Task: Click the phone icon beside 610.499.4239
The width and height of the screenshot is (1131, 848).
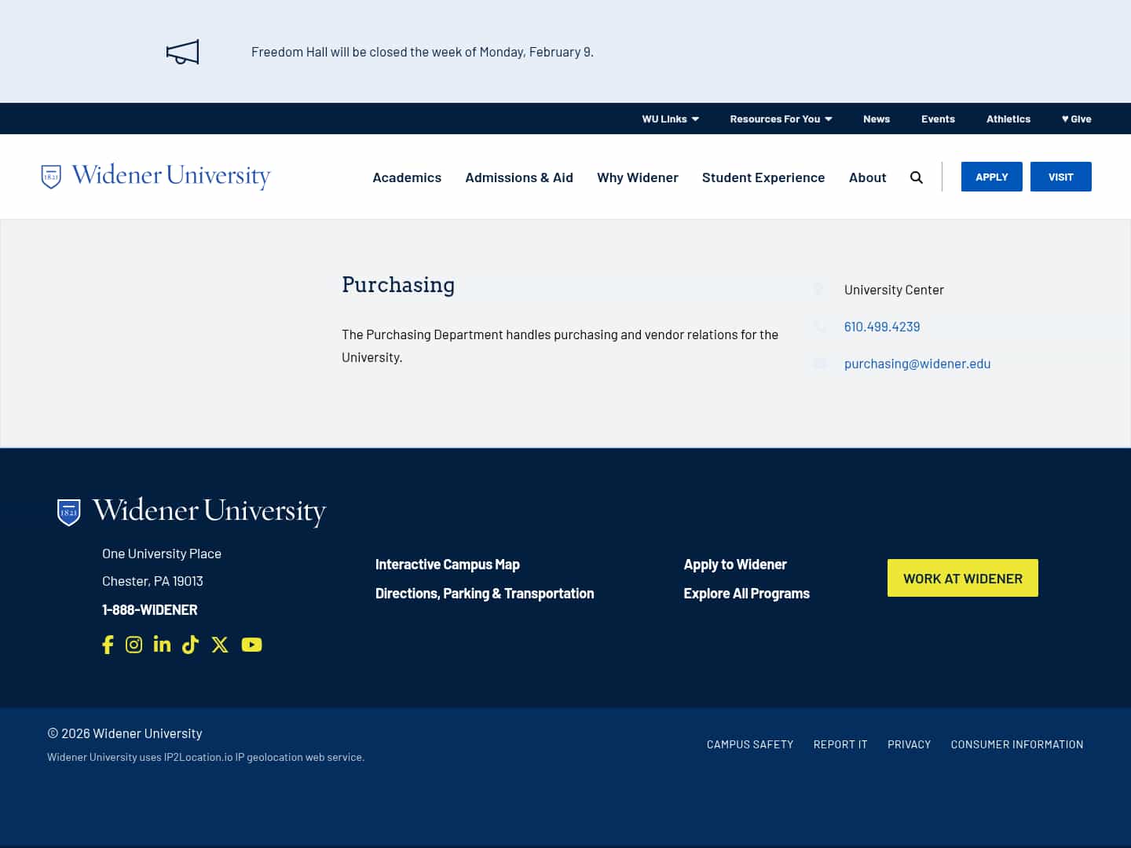Action: (819, 327)
